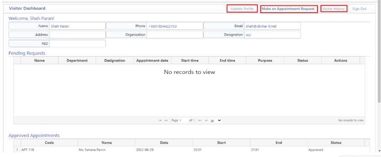
Task: Click the empty NID field
Action: pyautogui.click(x=77, y=44)
